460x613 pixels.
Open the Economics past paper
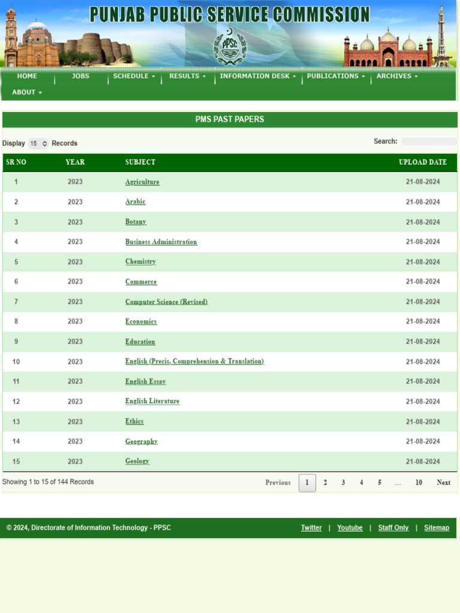click(x=141, y=321)
